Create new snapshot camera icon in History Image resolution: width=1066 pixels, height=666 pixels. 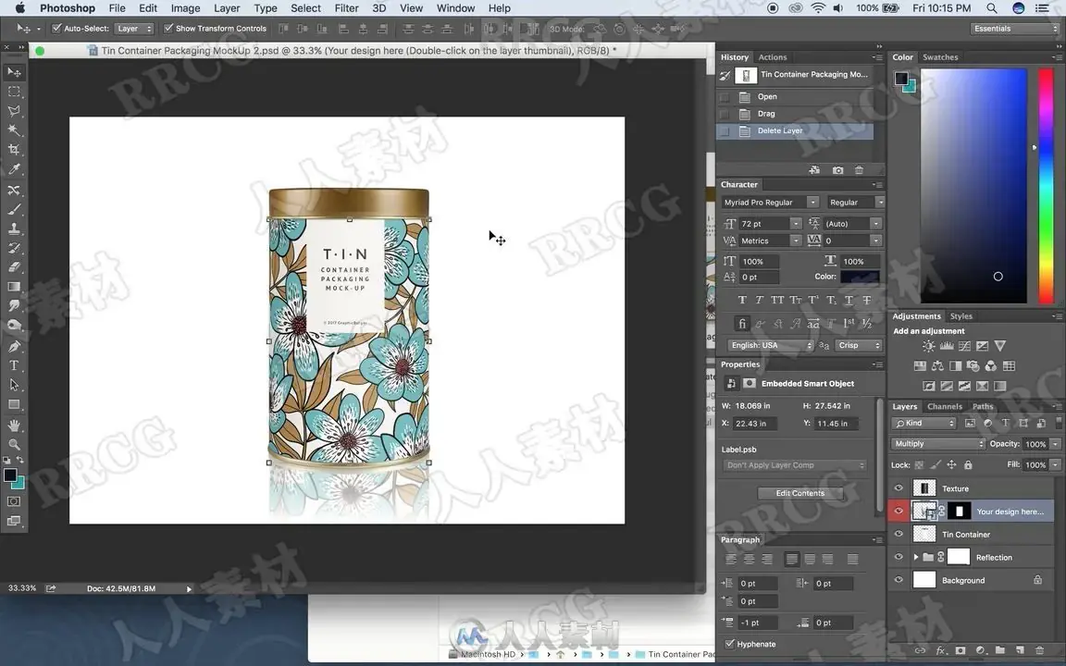(837, 170)
